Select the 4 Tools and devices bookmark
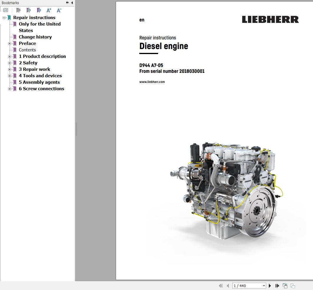313x290 pixels. click(40, 76)
